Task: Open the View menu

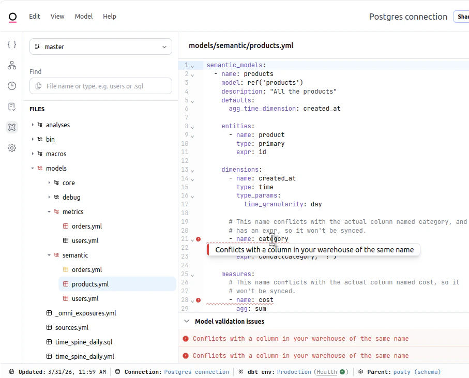Action: (x=57, y=17)
